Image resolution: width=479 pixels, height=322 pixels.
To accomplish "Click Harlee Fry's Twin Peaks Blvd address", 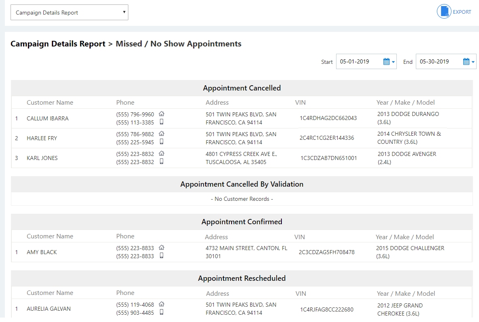I will pos(241,138).
